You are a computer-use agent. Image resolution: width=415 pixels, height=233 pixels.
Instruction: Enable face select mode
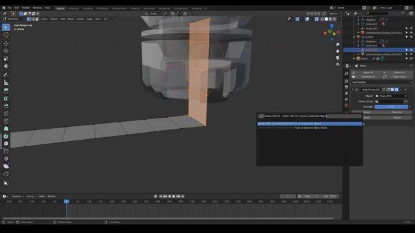(37, 19)
